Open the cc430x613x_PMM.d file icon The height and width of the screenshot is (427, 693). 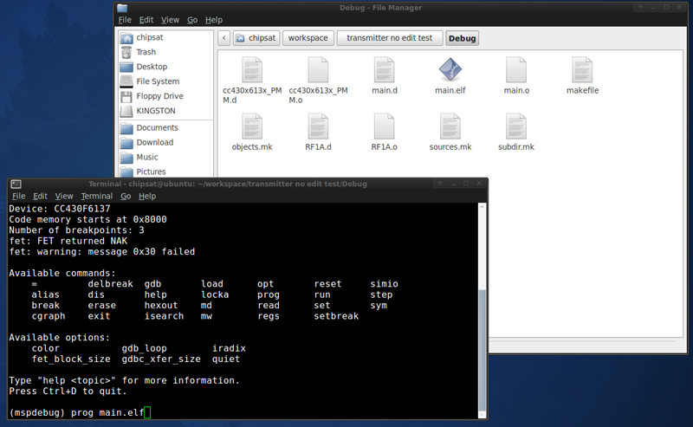[x=252, y=70]
